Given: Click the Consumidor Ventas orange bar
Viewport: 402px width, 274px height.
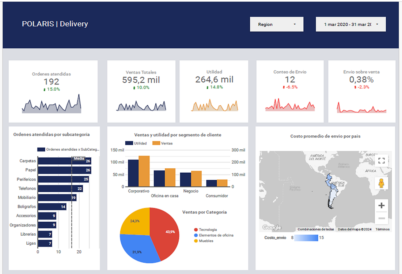Looking at the screenshot, I should click(222, 183).
